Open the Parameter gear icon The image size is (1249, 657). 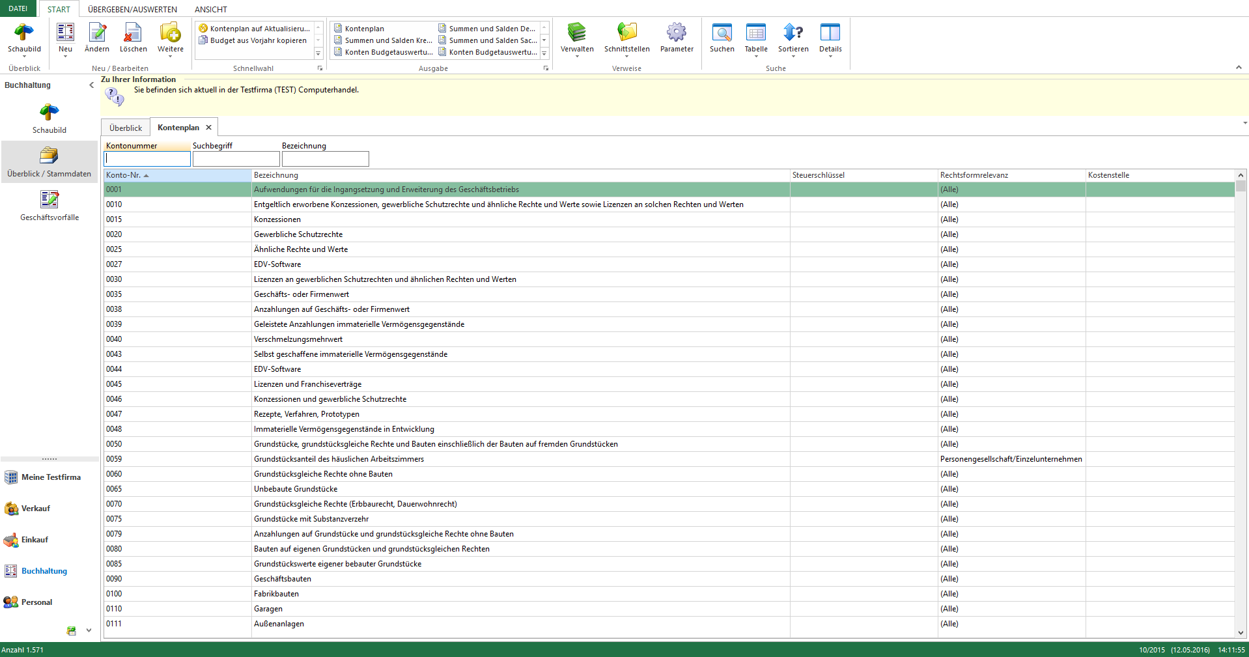tap(677, 33)
